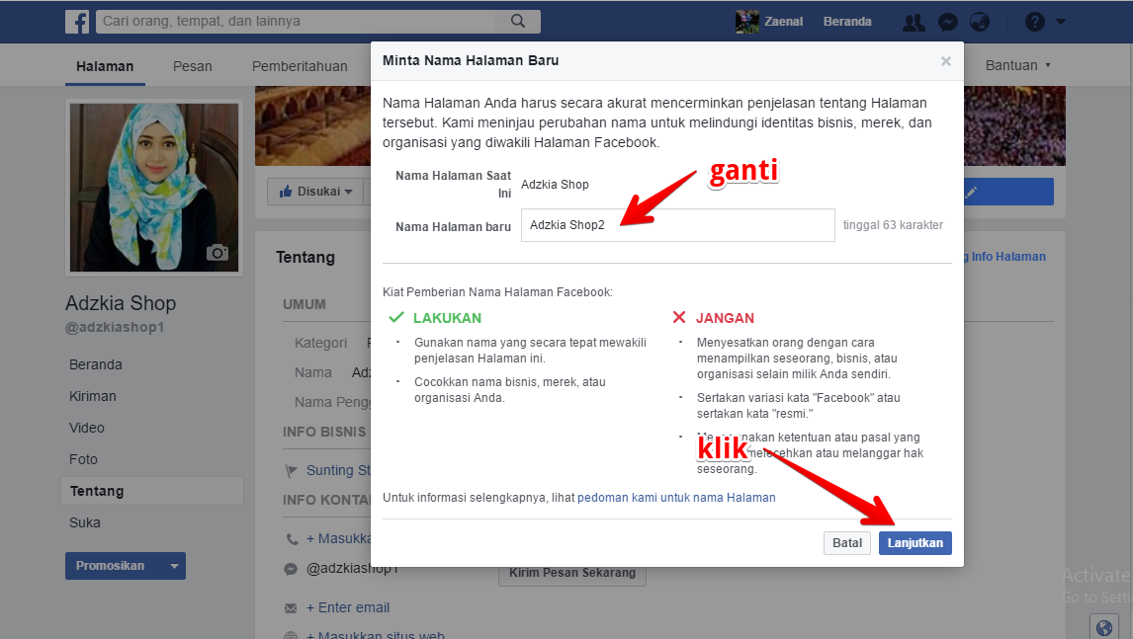Open Zaenal profile link
The image size is (1133, 639).
783,22
